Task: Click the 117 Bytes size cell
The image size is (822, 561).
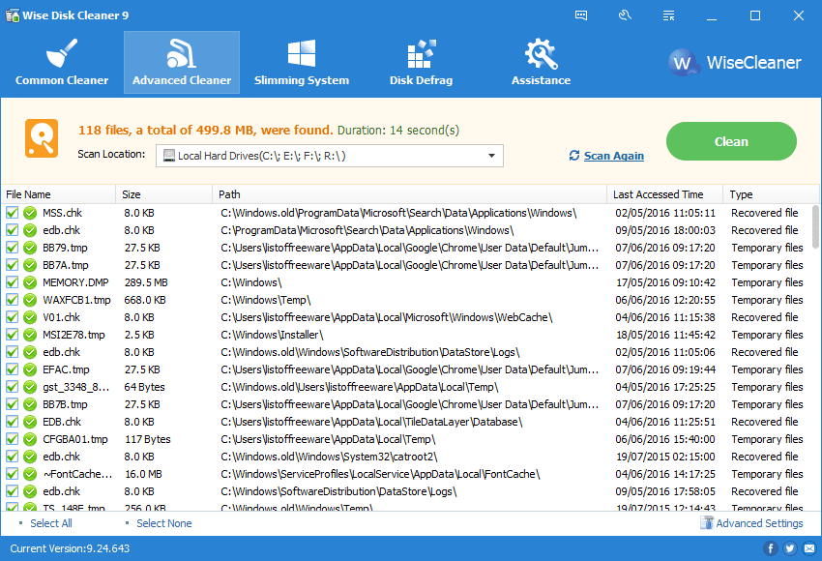Action: coord(147,439)
